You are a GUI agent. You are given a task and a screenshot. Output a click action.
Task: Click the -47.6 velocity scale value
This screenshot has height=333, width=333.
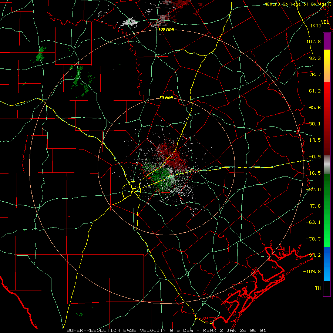313,206
